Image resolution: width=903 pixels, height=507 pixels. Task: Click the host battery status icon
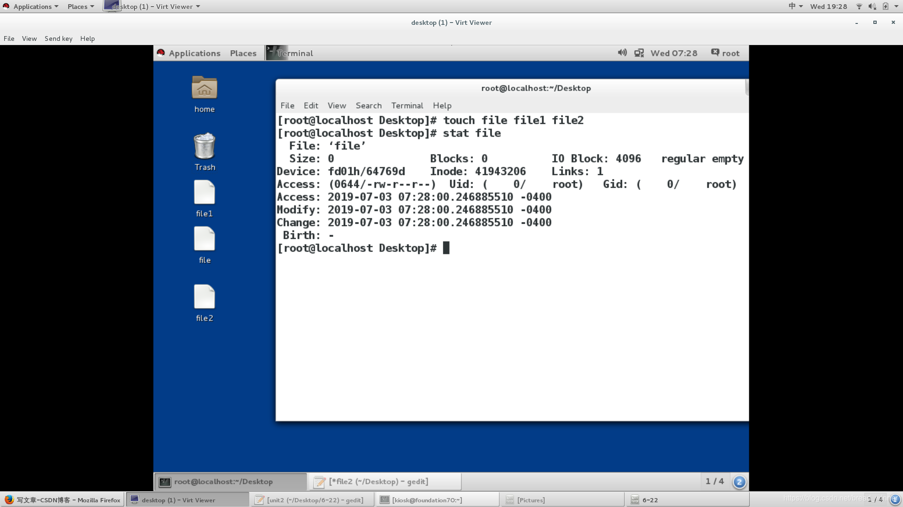[x=885, y=7]
